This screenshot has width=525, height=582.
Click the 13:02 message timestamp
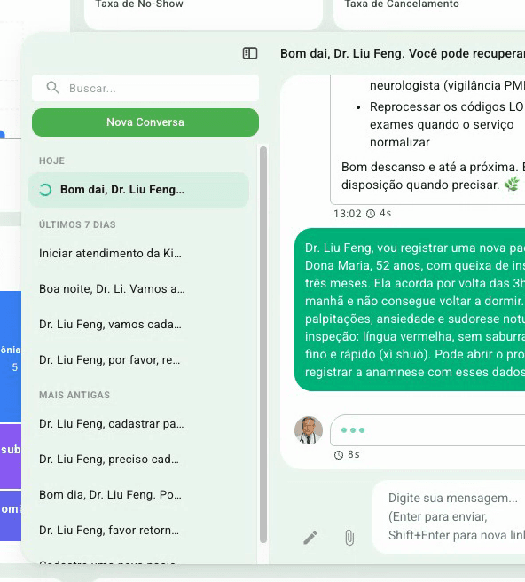pyautogui.click(x=348, y=214)
